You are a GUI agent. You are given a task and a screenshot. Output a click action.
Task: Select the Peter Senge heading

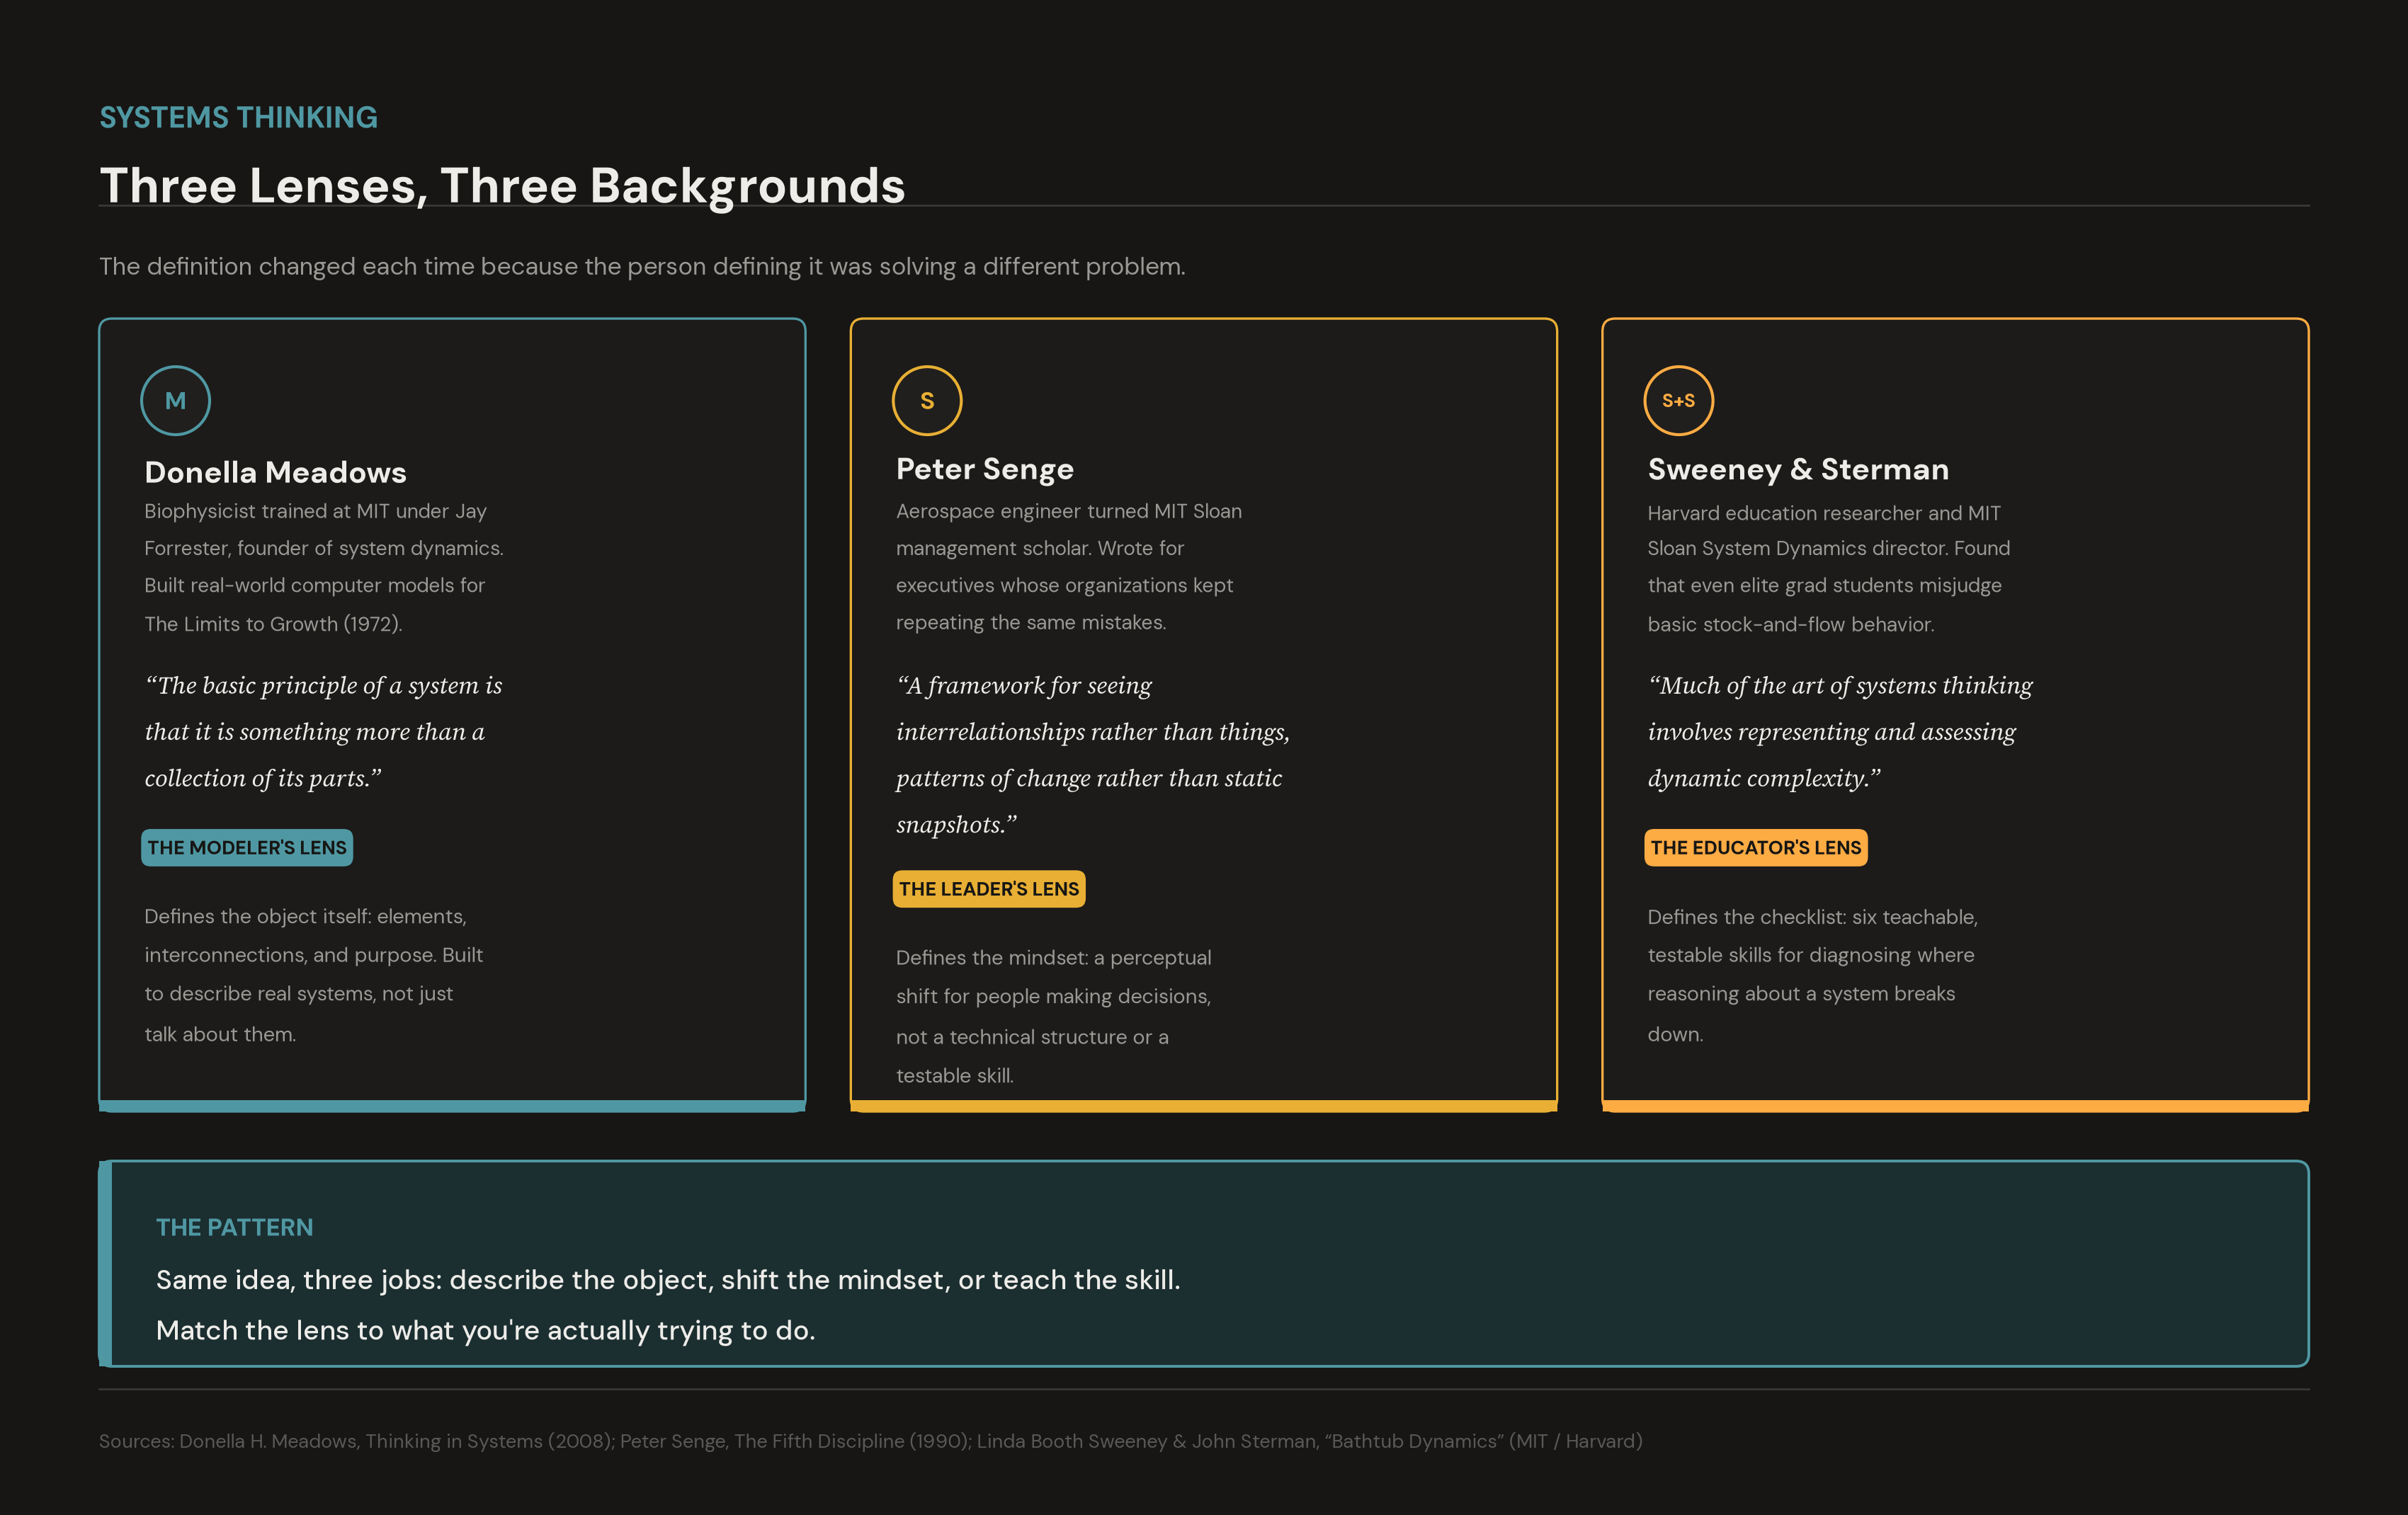(985, 469)
